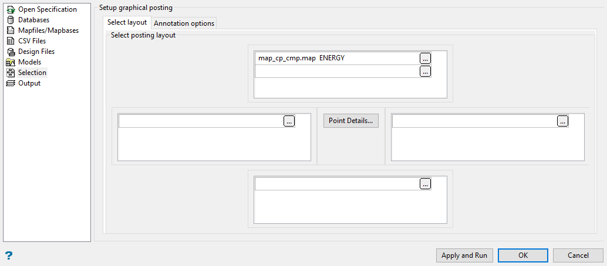Click the Open Specification icon in sidebar
The image size is (607, 266).
click(x=11, y=9)
